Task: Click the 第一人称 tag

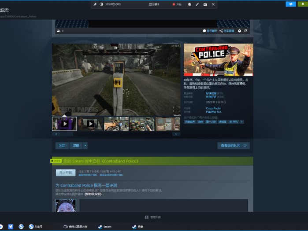Action: (x=211, y=122)
